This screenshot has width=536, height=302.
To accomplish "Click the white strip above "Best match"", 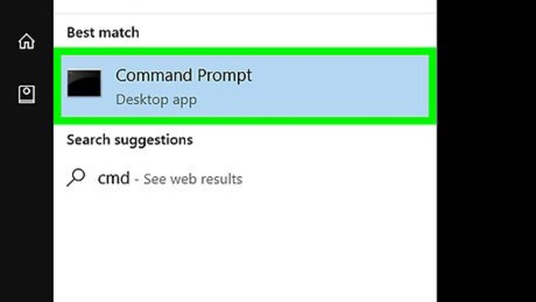I will (244, 6).
